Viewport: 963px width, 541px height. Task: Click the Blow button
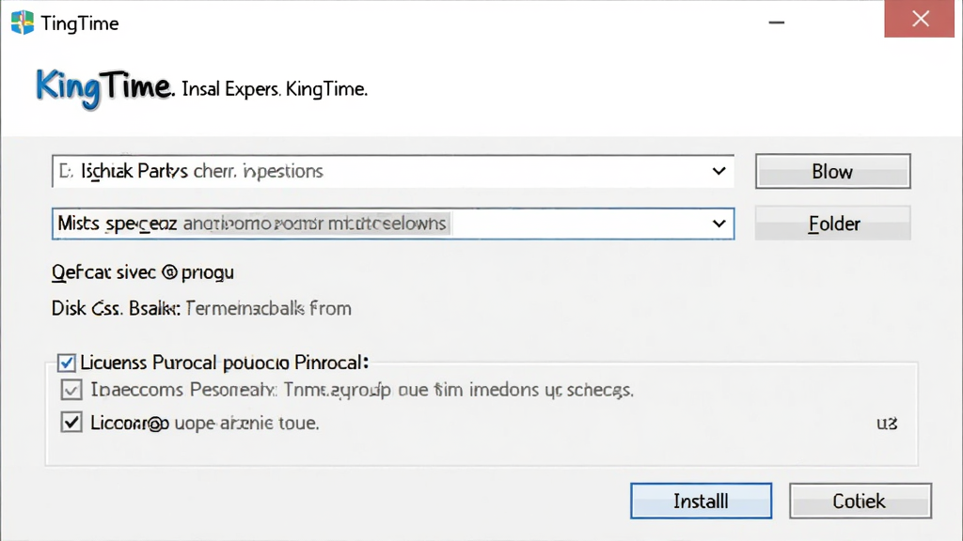833,171
